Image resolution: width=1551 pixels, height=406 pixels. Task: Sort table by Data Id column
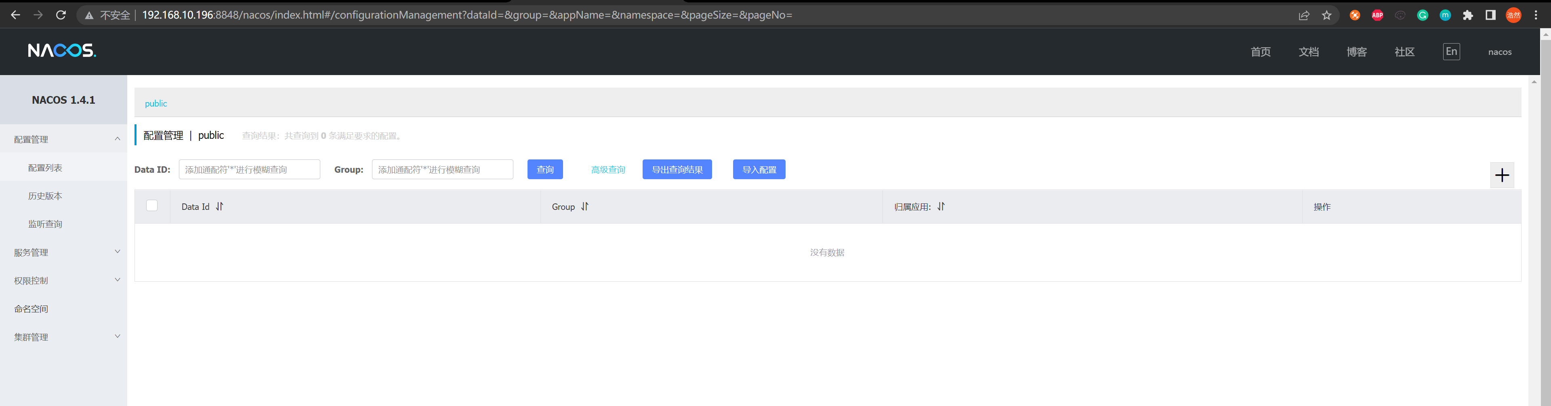(x=219, y=206)
